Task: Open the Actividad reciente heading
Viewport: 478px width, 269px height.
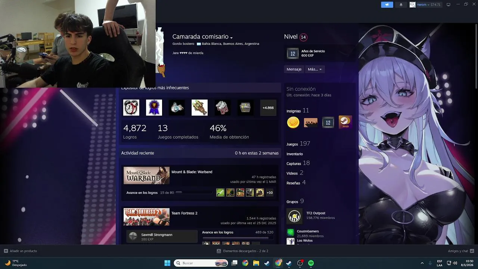Action: pos(137,153)
